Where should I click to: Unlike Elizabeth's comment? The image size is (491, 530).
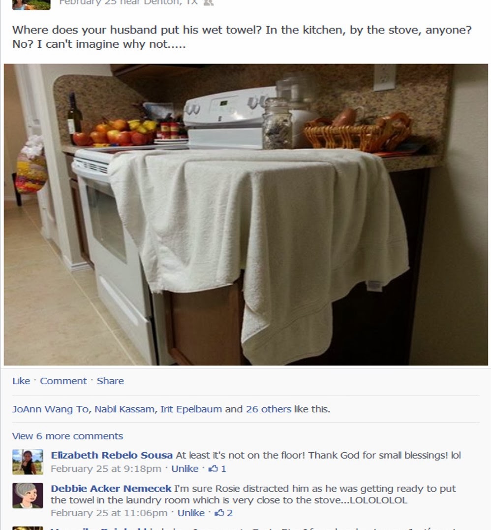pos(184,469)
